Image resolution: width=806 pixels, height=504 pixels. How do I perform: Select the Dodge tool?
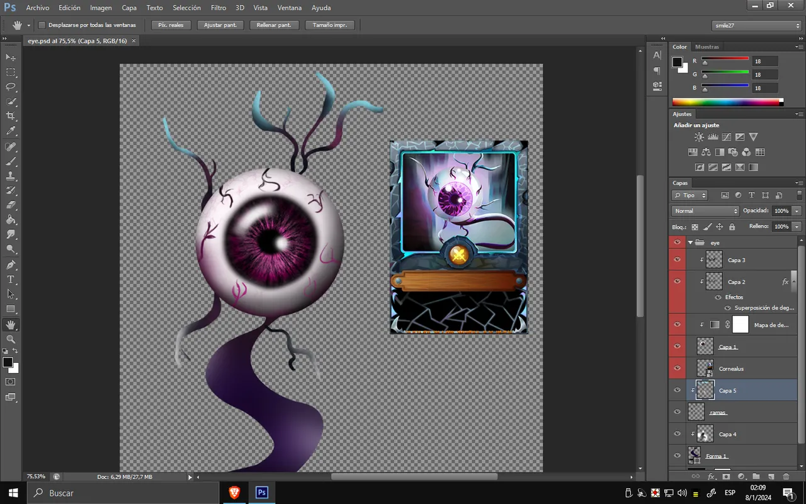tap(11, 249)
